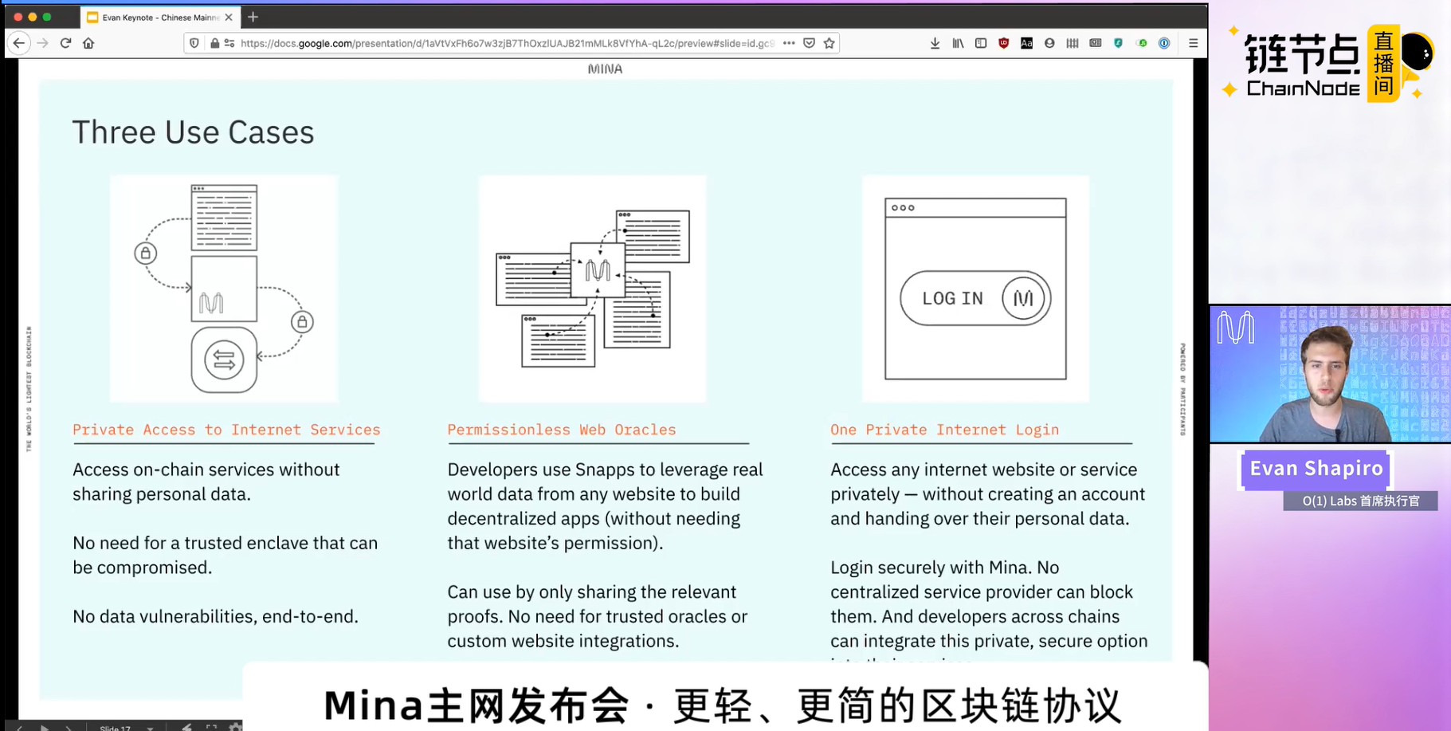1451x731 pixels.
Task: Click 'Developers use Snapps to leverage' paragraph
Action: pyautogui.click(x=605, y=506)
